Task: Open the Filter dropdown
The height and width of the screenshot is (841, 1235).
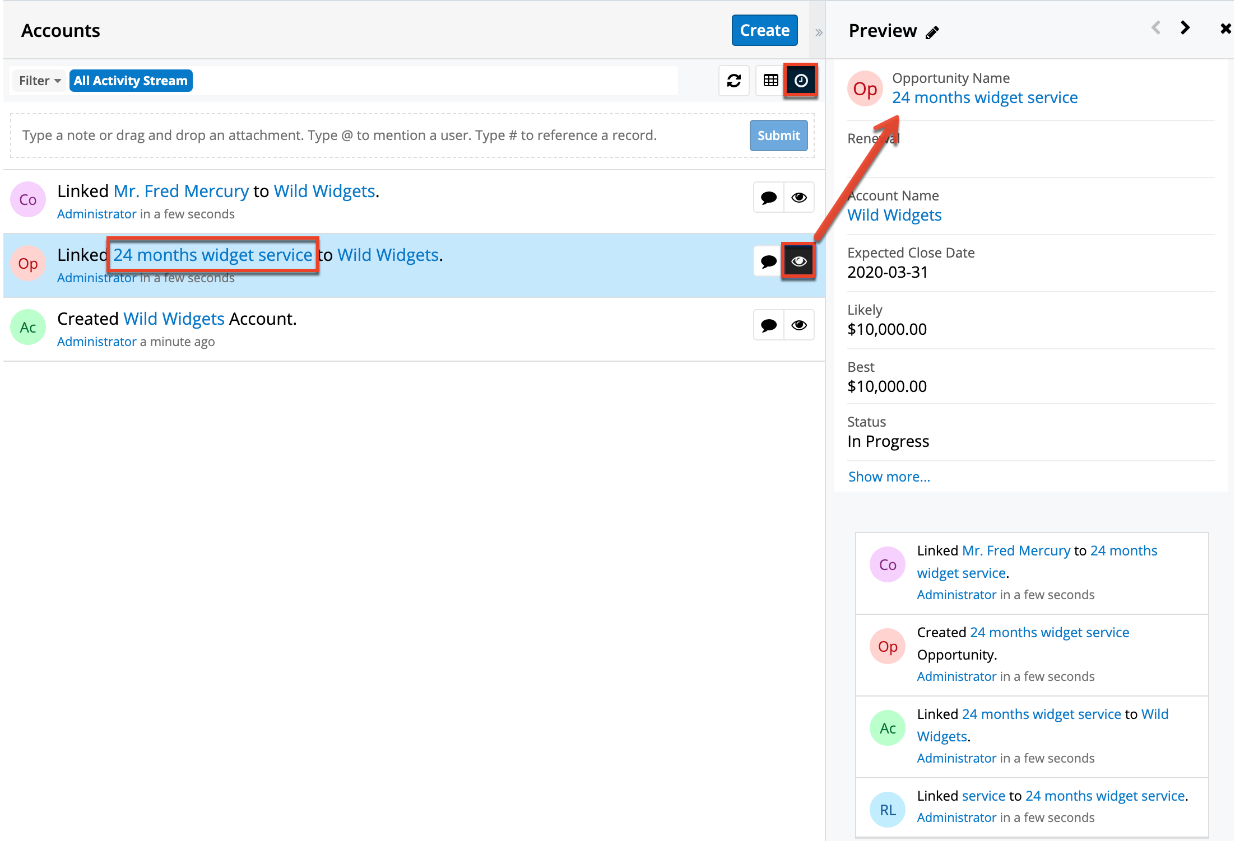Action: point(39,81)
